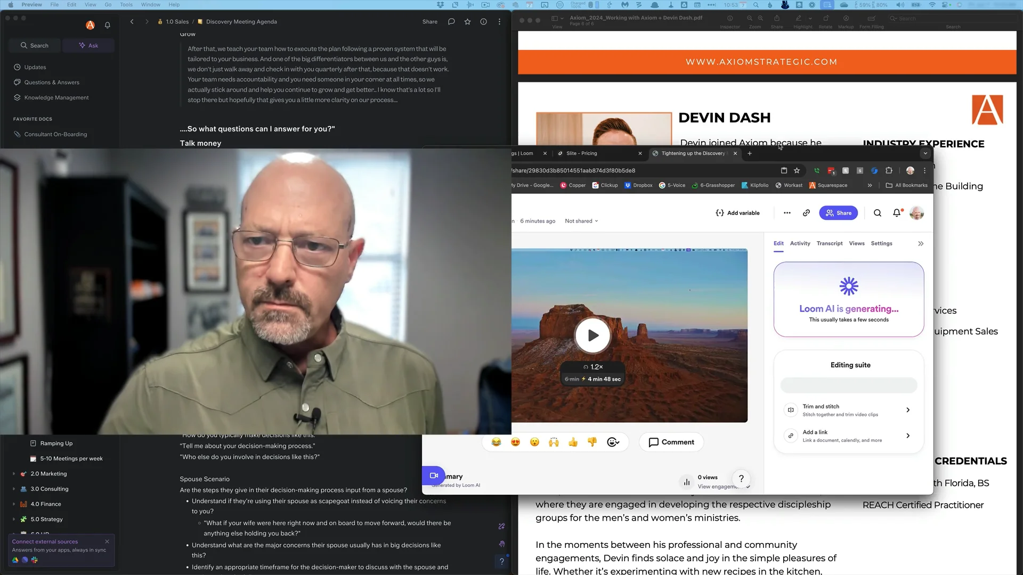This screenshot has width=1023, height=575.
Task: Click Share in the Slite doc header
Action: 430,22
